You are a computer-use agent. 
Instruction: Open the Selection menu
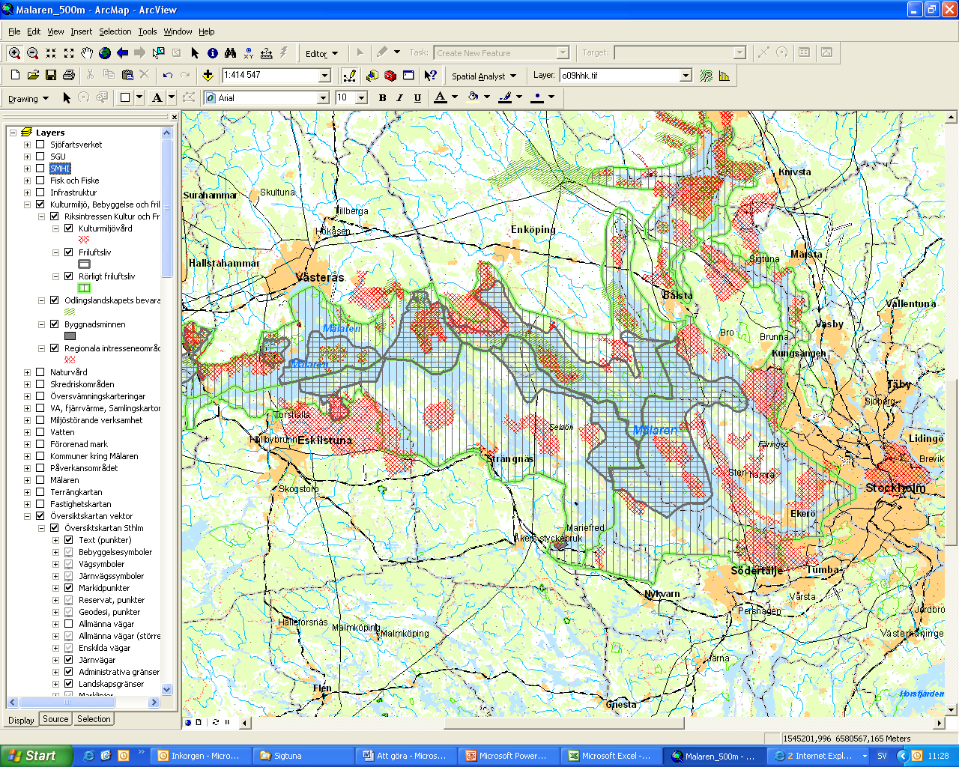[x=115, y=31]
